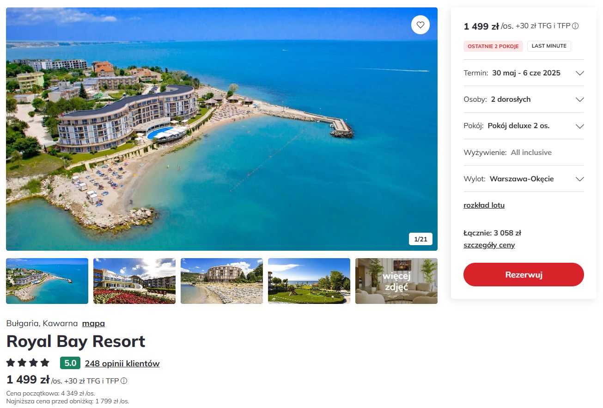The width and height of the screenshot is (603, 408).
Task: Click info icon beside bottom price TFG i TFP
Action: tap(124, 381)
